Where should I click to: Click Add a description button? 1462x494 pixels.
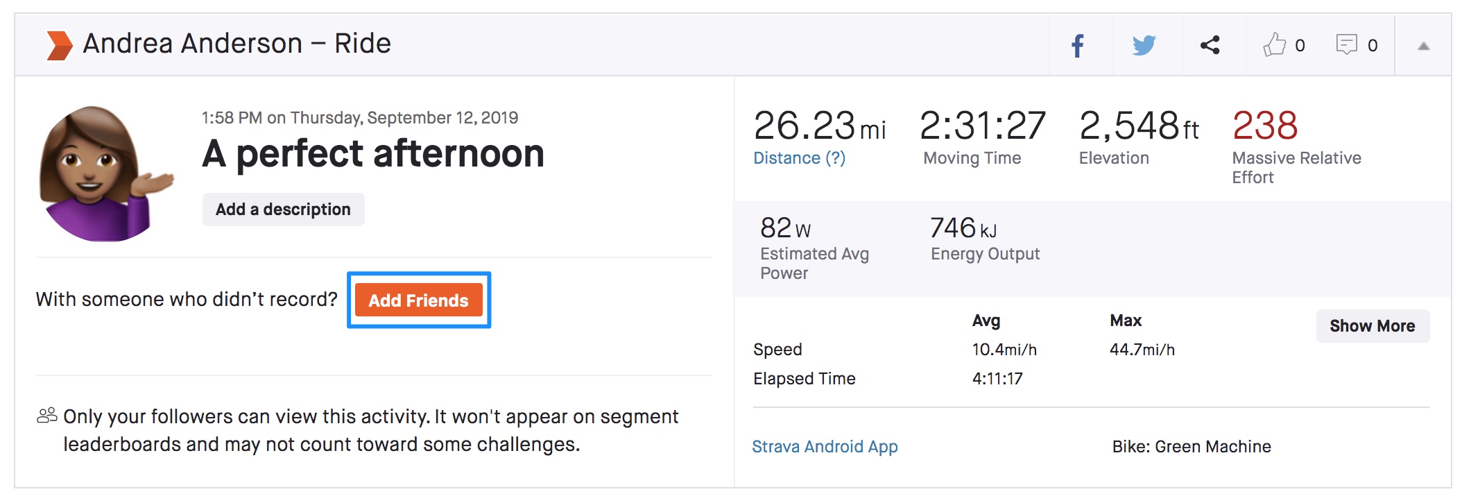coord(283,210)
